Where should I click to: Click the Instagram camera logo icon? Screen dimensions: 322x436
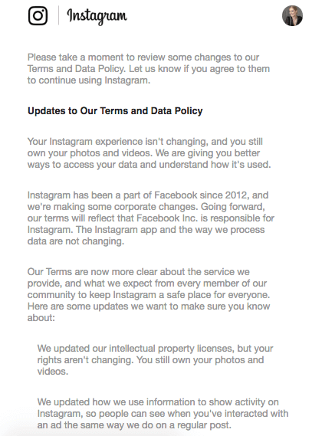(x=38, y=15)
